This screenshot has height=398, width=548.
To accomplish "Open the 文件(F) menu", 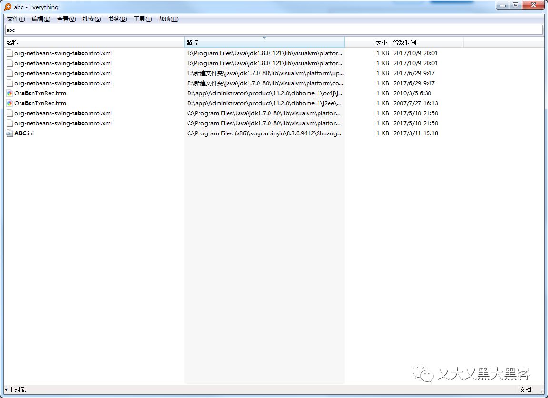I will tap(16, 19).
